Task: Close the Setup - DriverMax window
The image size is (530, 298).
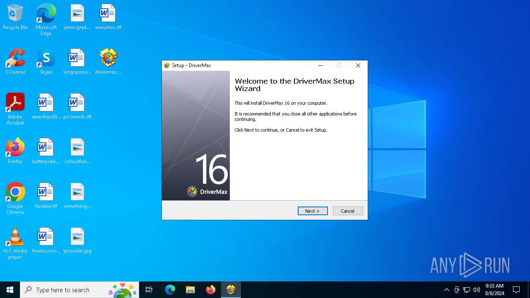Action: click(358, 65)
